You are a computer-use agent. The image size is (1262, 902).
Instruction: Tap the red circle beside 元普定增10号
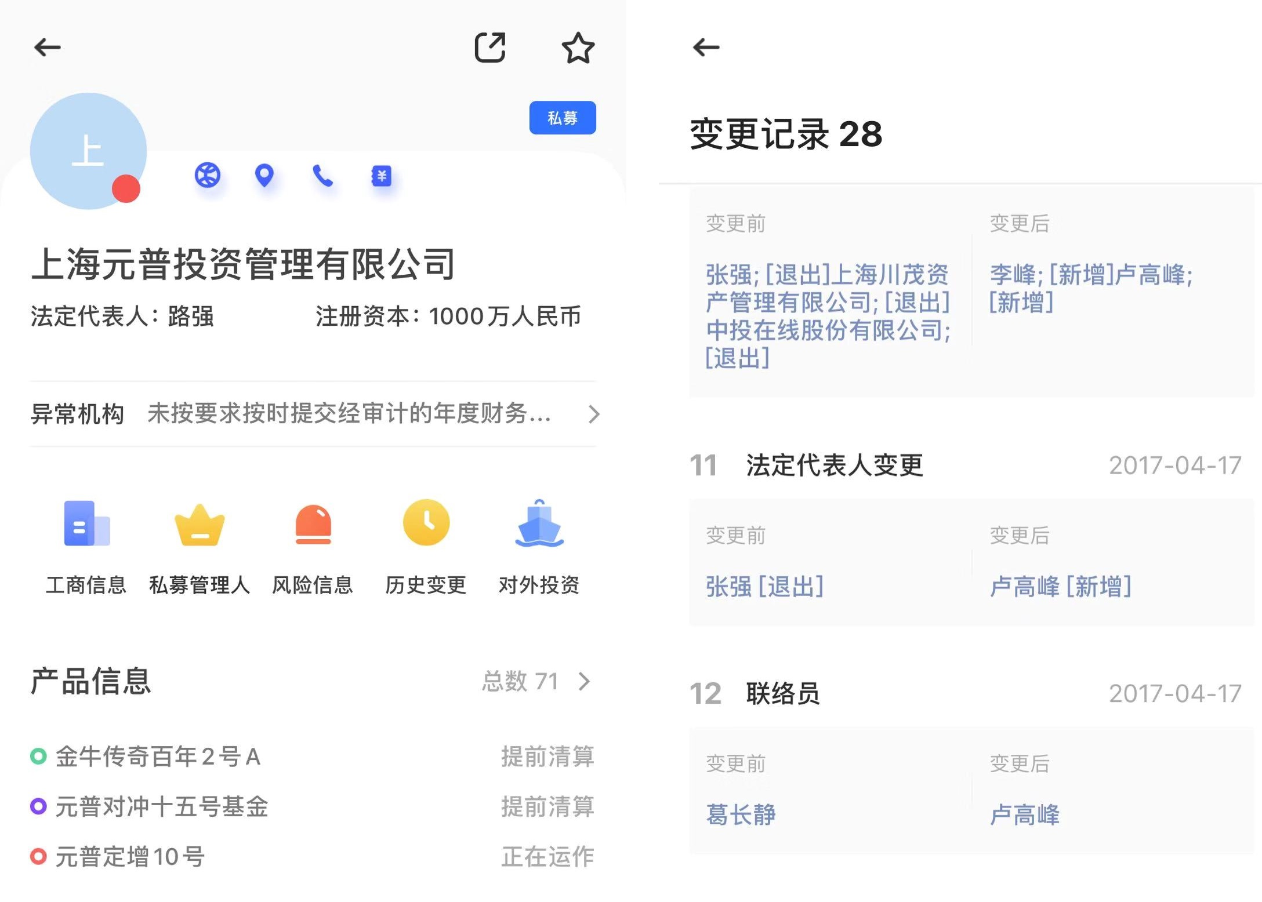(38, 857)
